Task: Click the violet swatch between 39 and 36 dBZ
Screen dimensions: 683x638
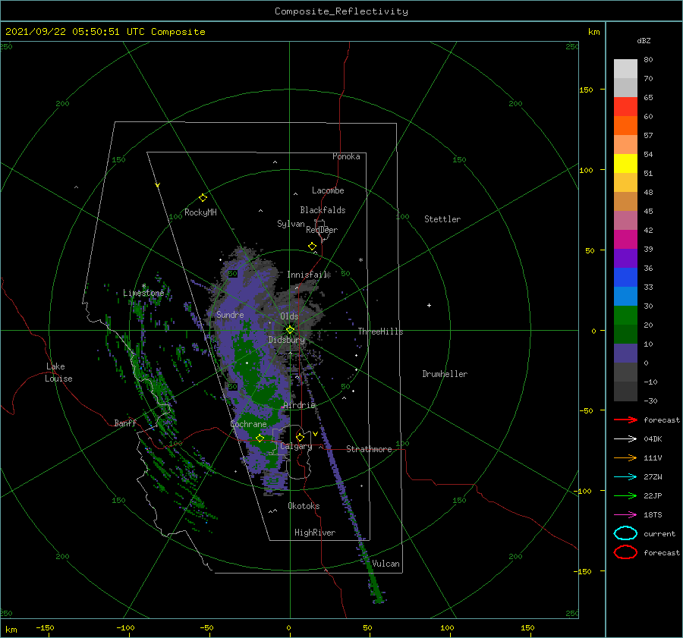Action: (x=625, y=259)
